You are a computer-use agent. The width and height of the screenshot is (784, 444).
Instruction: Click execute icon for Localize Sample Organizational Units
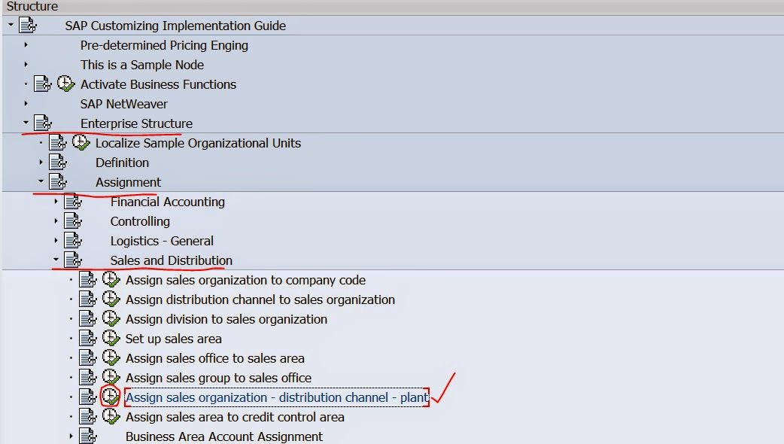(81, 143)
